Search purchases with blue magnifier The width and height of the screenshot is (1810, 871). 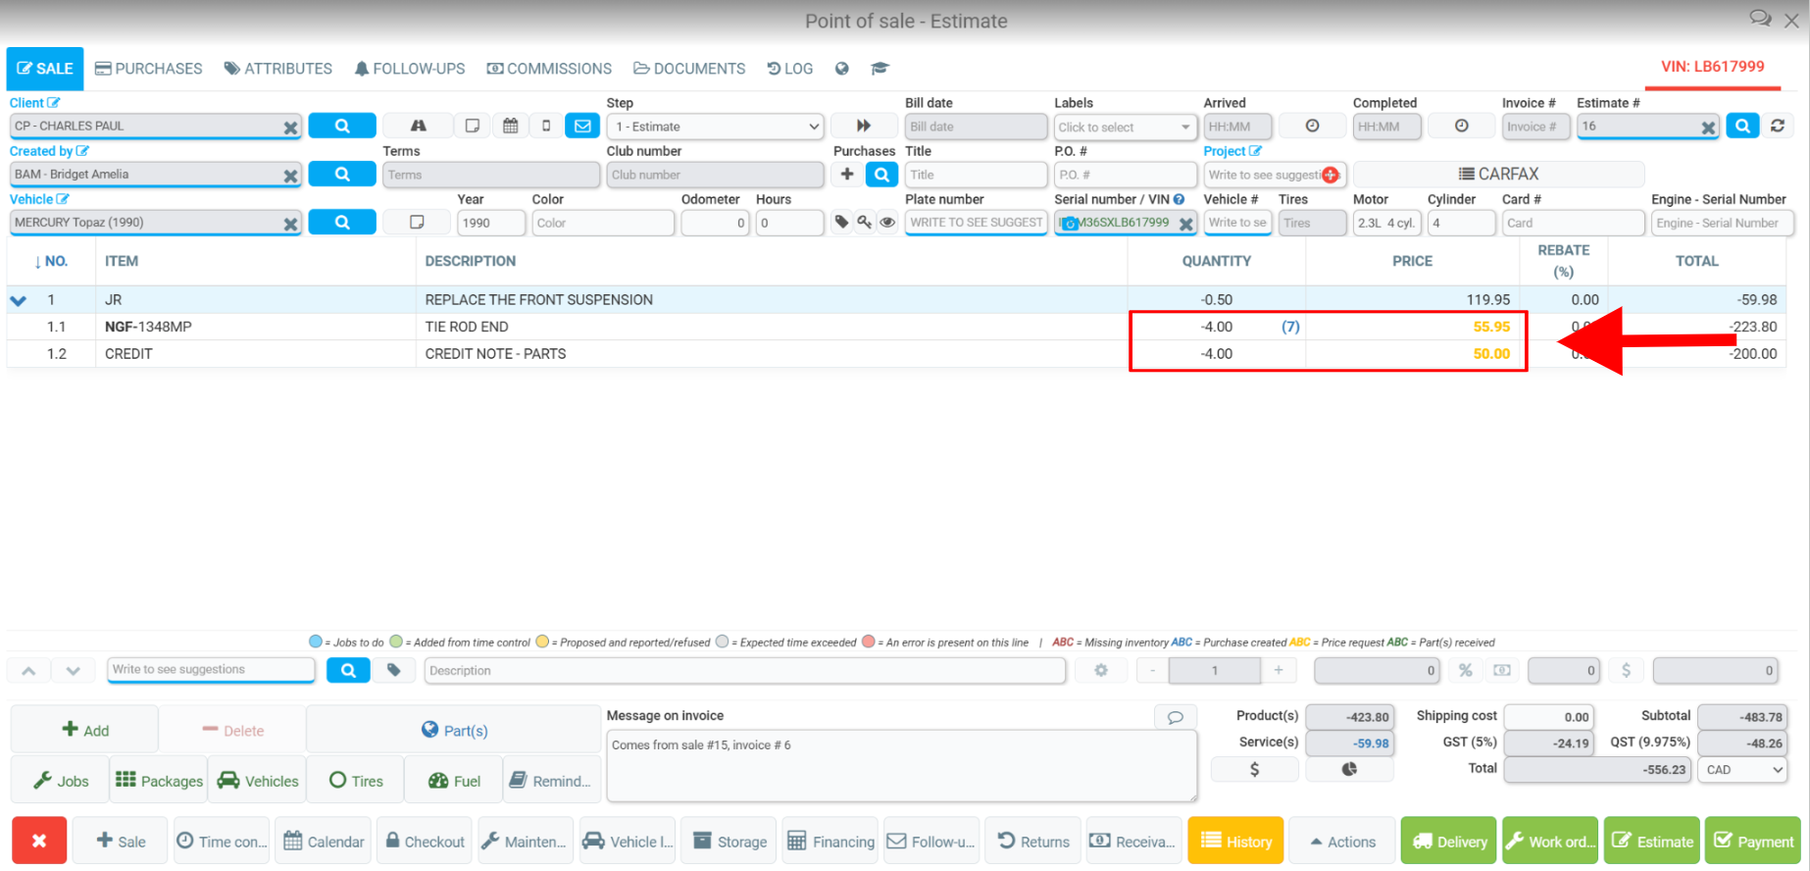pos(881,174)
